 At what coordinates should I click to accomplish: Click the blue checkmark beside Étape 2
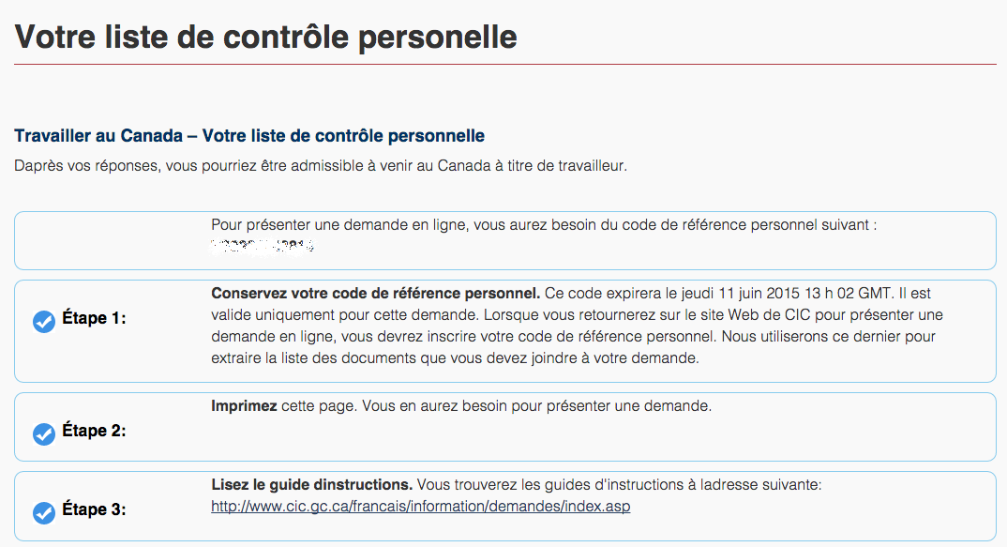pos(44,433)
